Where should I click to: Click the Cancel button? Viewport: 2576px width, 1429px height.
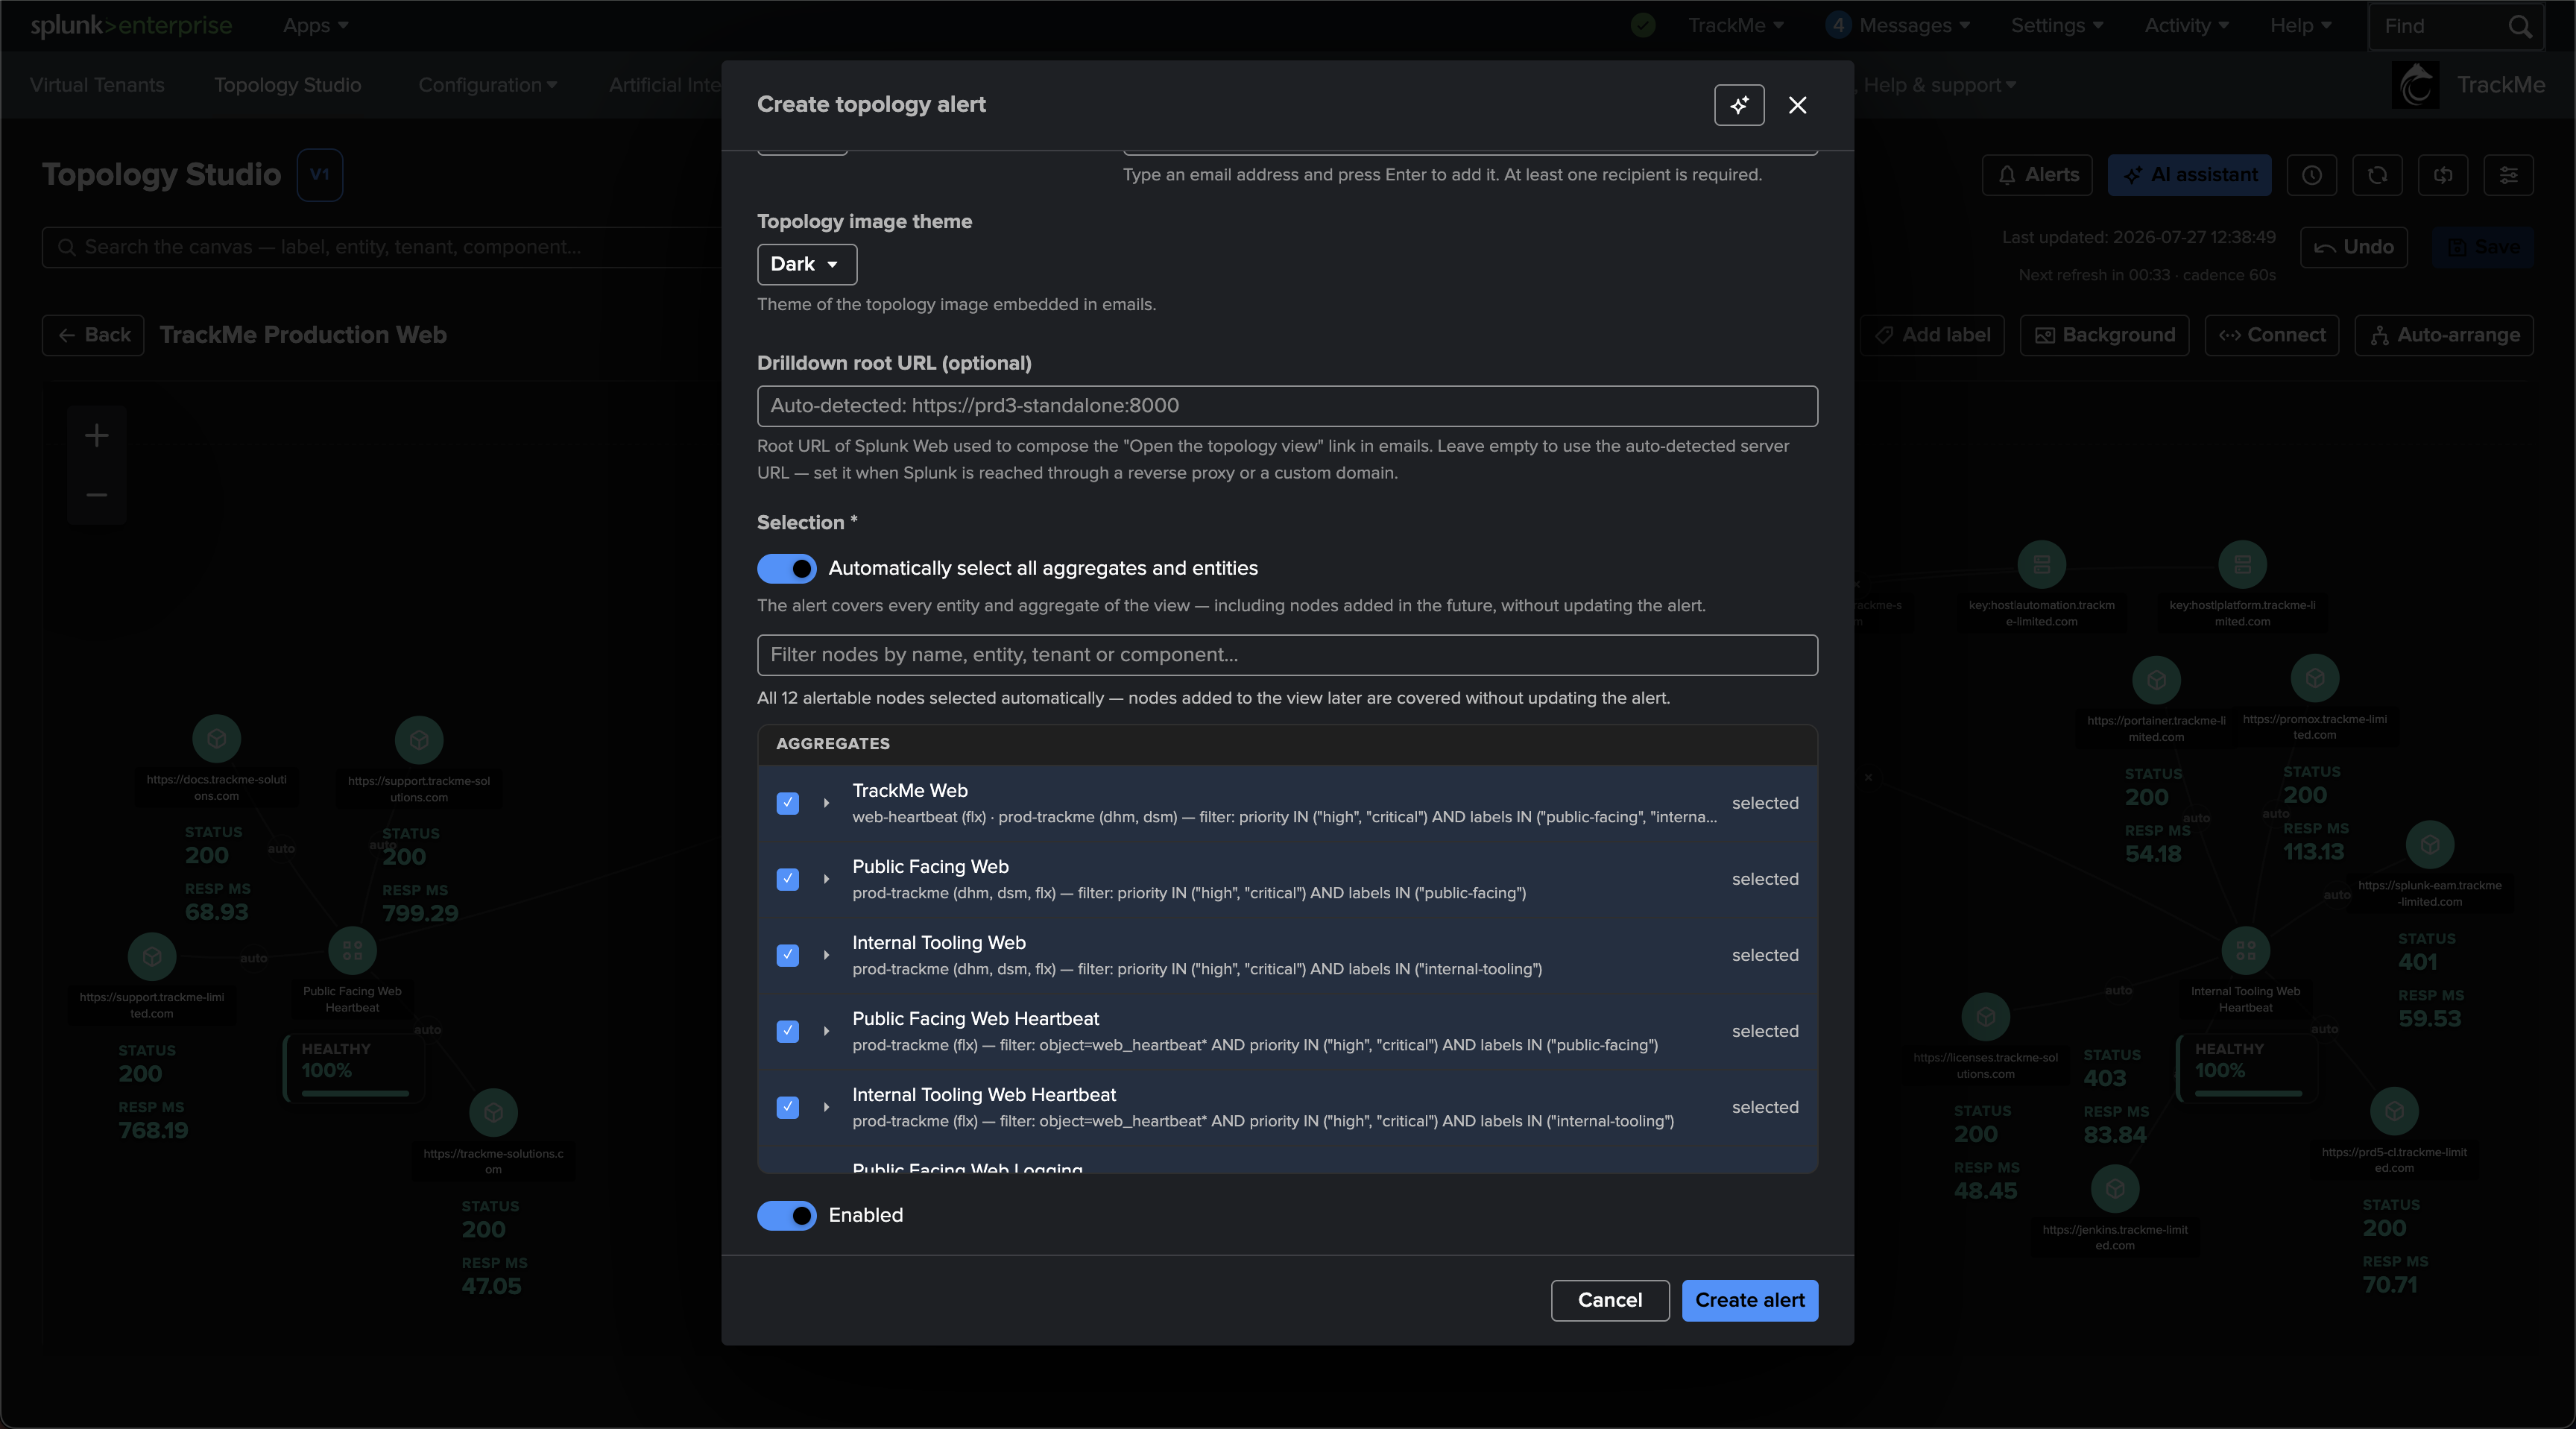point(1610,1300)
